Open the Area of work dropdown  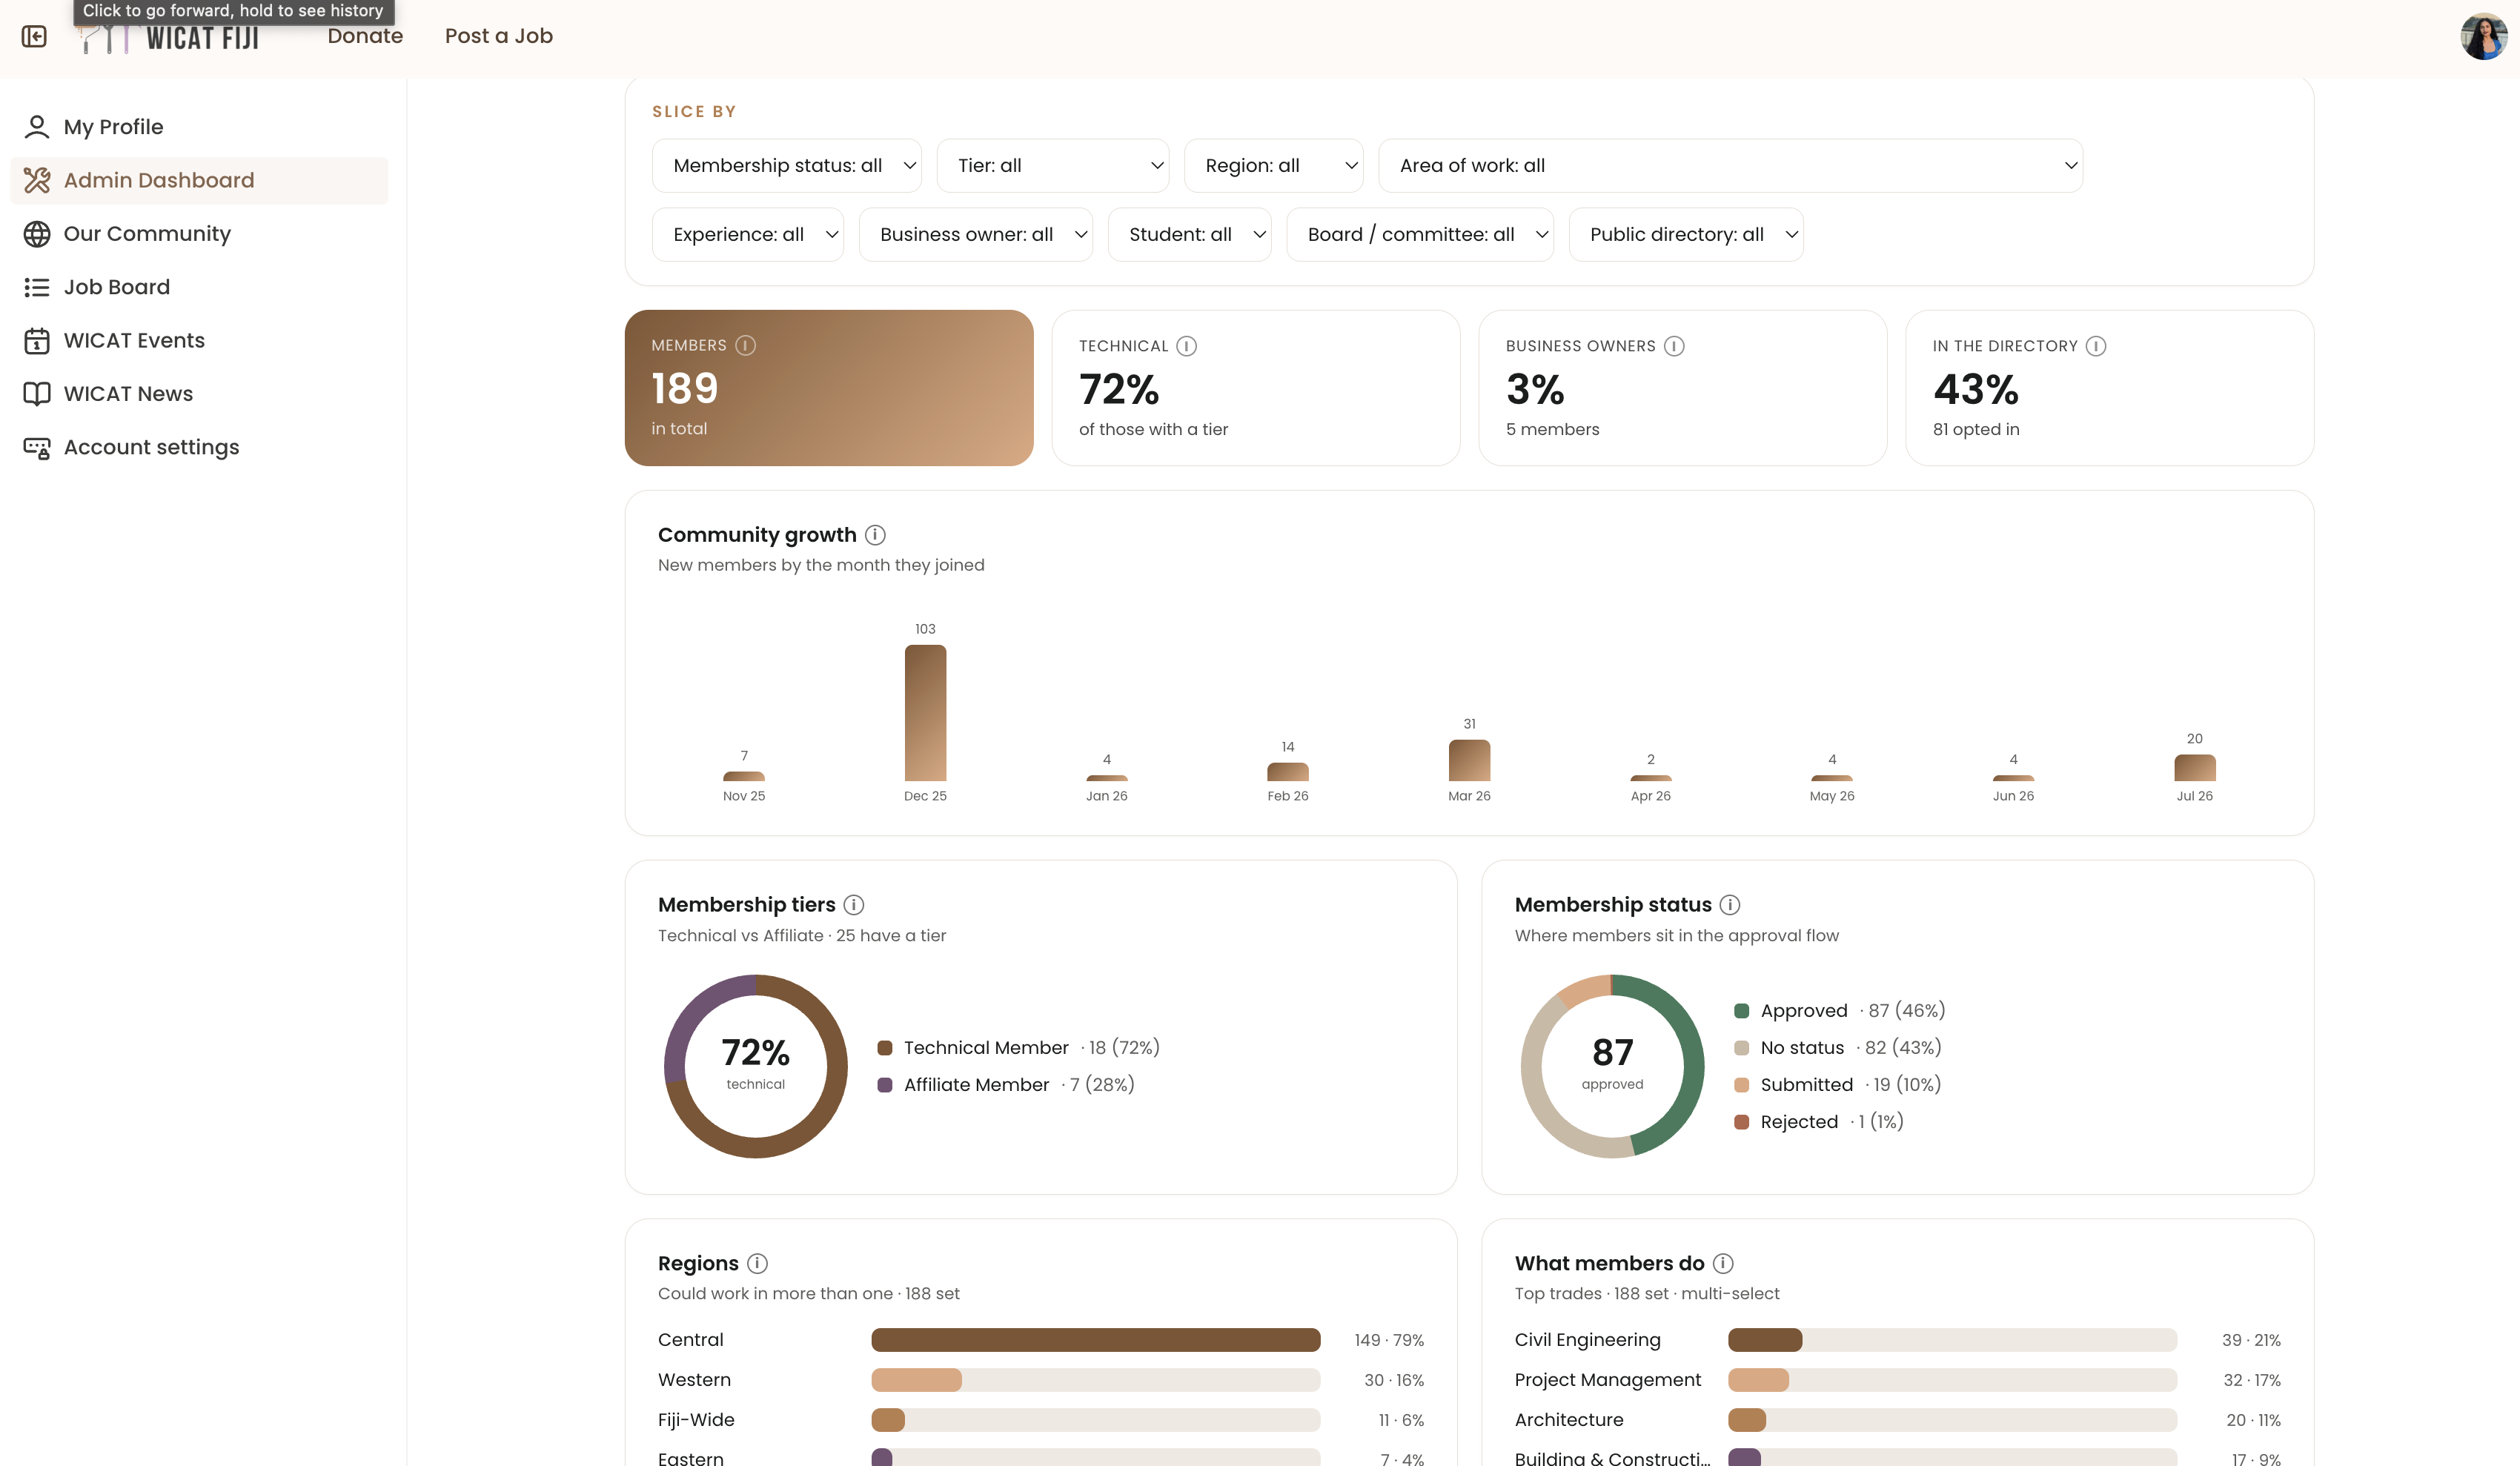pos(1730,166)
